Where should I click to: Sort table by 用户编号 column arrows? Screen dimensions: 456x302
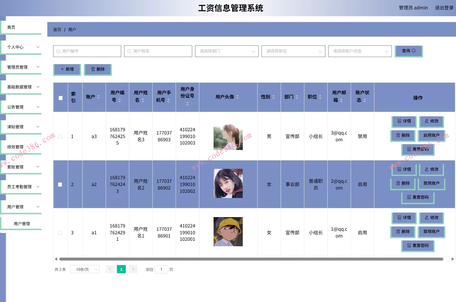[x=120, y=100]
